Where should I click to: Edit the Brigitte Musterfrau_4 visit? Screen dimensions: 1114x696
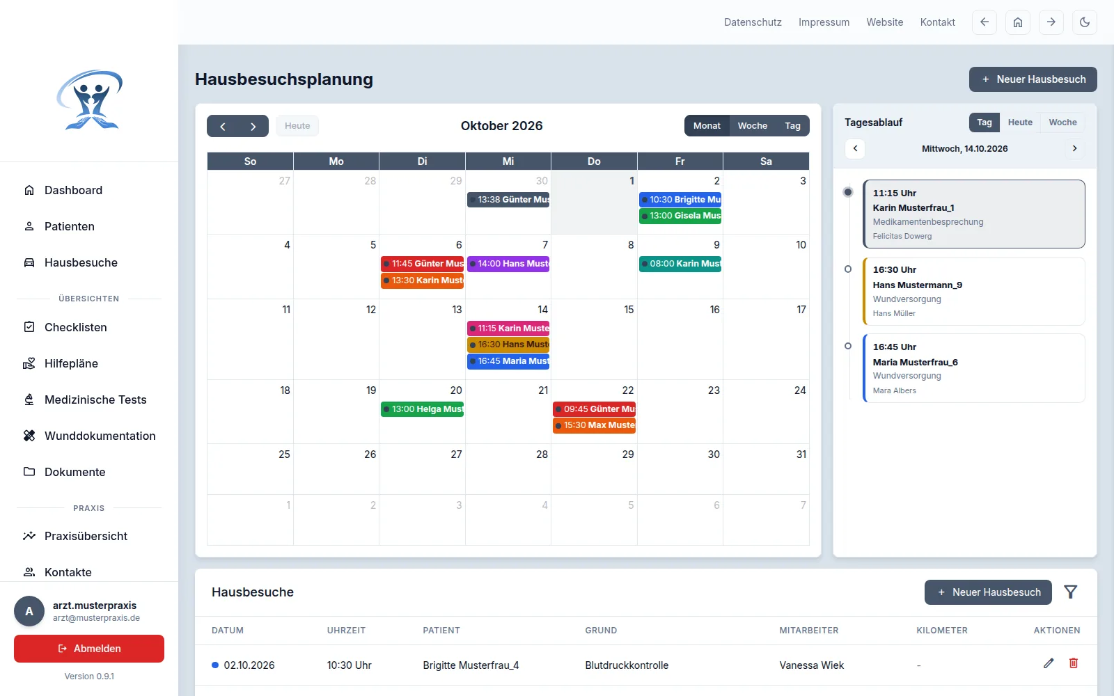(x=1049, y=663)
